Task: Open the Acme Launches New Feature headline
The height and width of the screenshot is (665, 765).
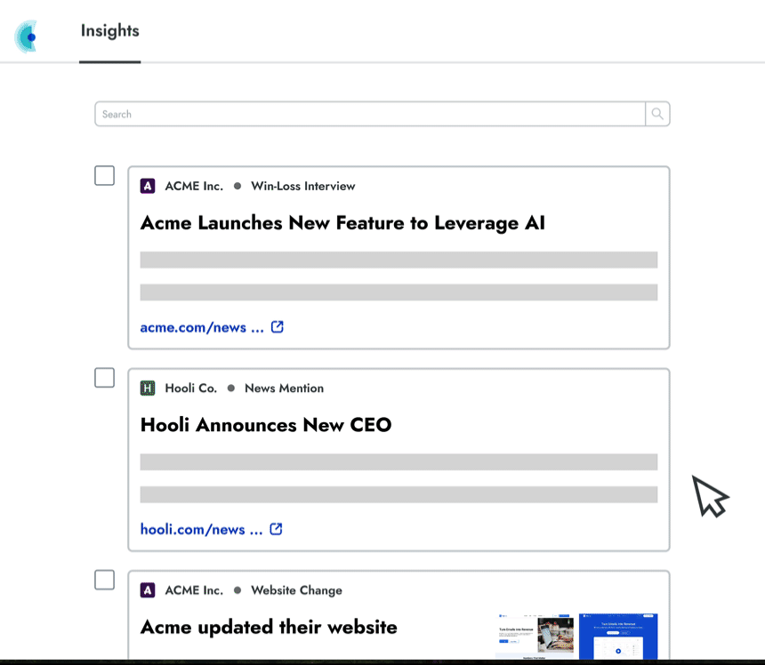Action: coord(342,223)
